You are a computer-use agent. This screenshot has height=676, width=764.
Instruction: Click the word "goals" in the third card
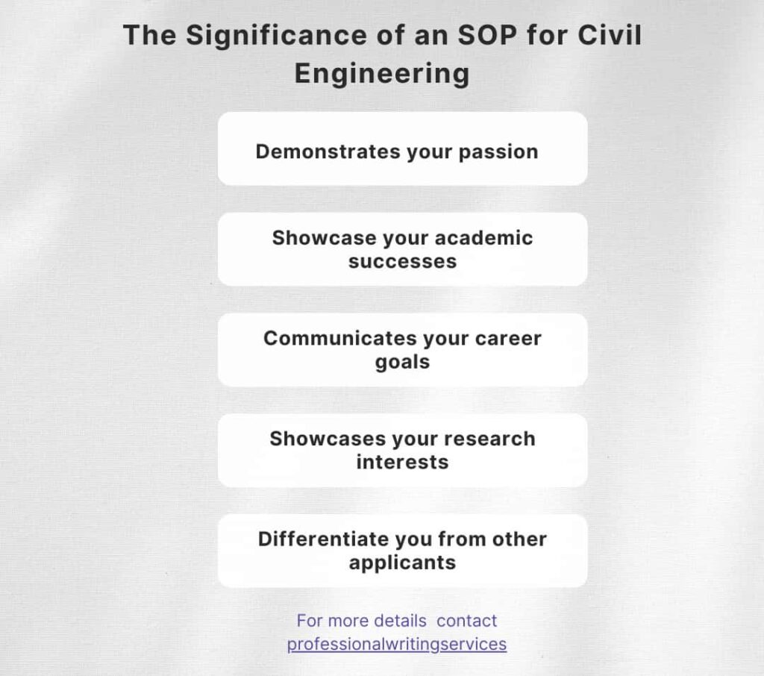coord(402,363)
